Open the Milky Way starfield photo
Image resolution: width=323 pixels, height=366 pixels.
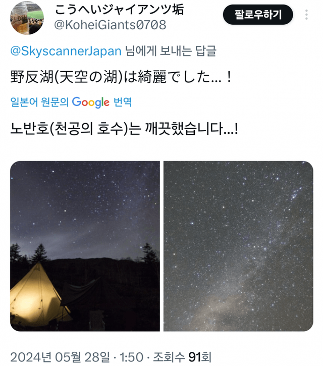point(238,246)
